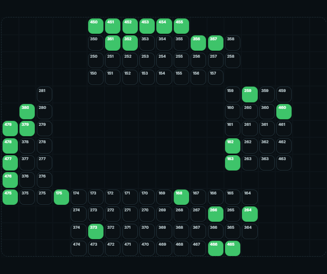Click seat 361
This screenshot has width=327, height=274.
[x=267, y=129]
